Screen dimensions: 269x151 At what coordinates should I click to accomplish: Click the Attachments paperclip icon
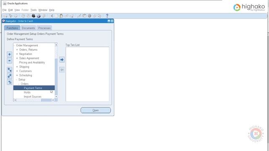pos(95,16)
